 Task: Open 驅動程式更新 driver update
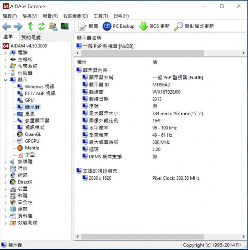click(x=194, y=26)
